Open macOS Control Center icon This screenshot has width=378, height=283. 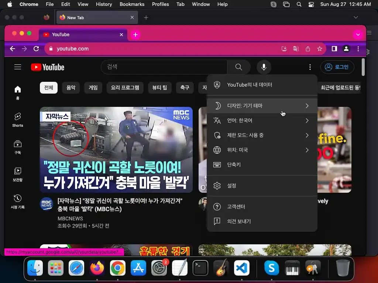(x=311, y=4)
